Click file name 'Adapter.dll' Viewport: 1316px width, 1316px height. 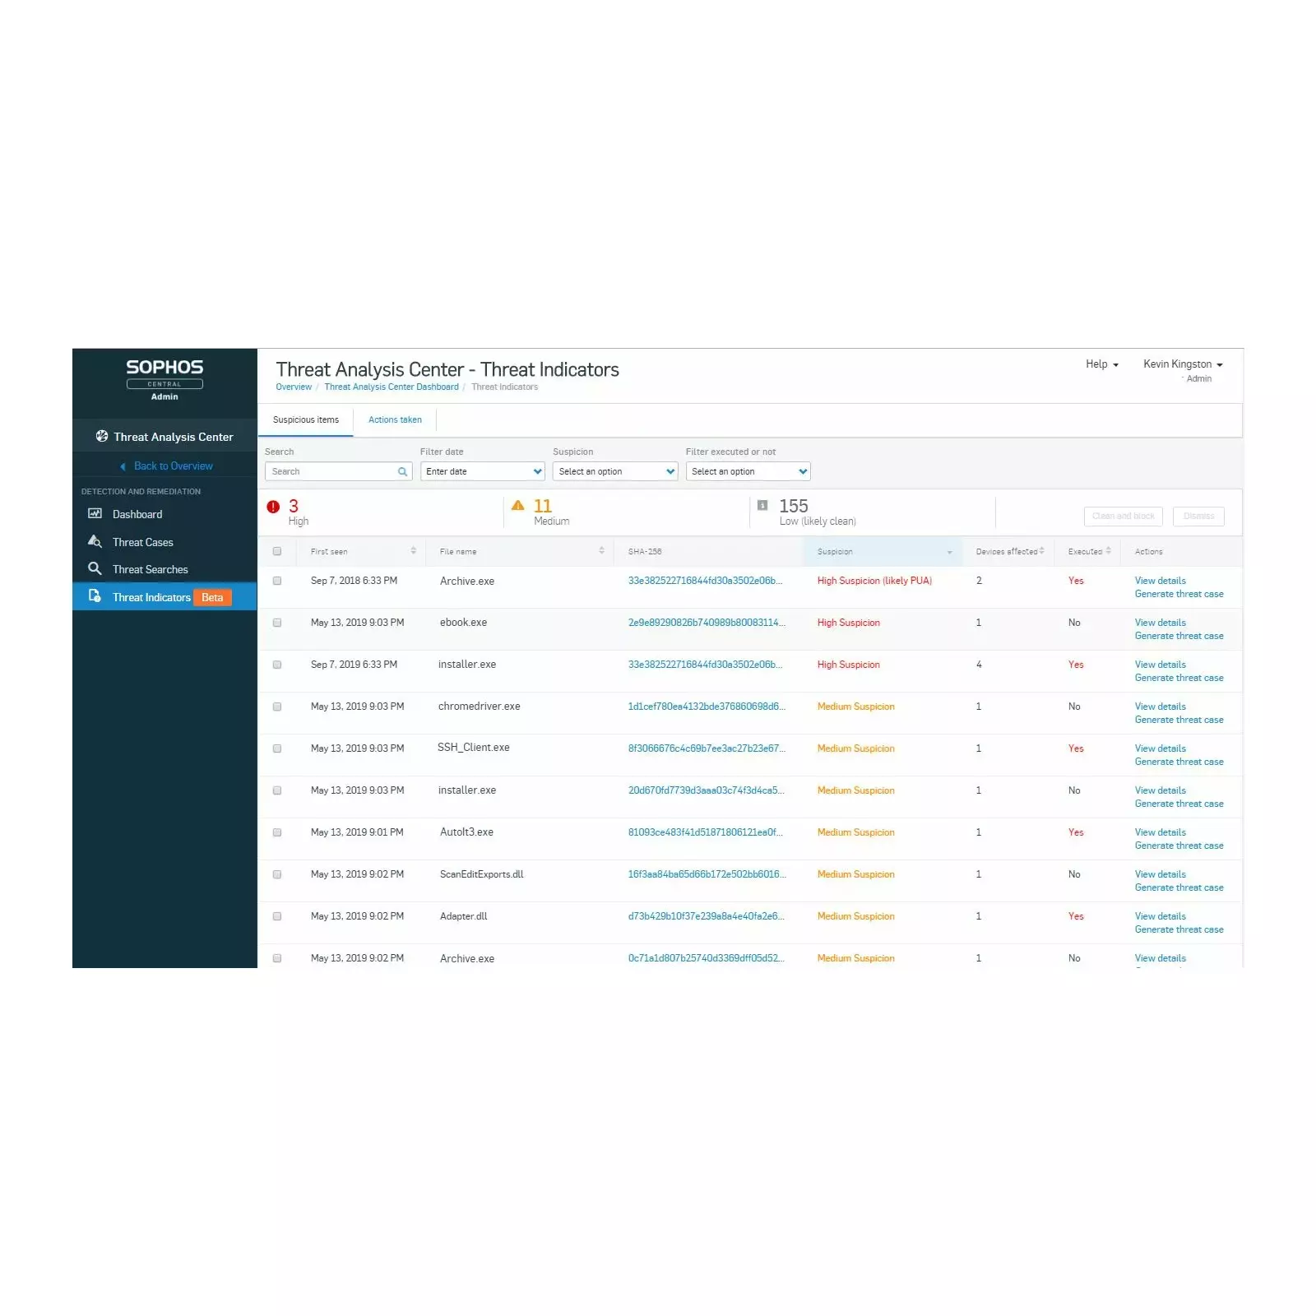[x=463, y=916]
